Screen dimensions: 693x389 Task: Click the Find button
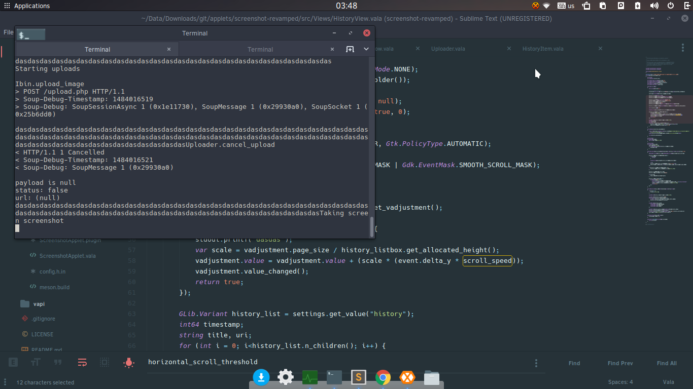pos(574,363)
